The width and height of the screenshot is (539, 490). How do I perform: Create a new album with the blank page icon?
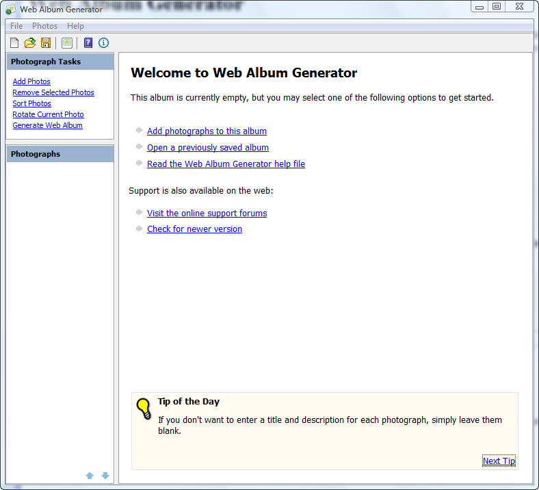[x=14, y=43]
